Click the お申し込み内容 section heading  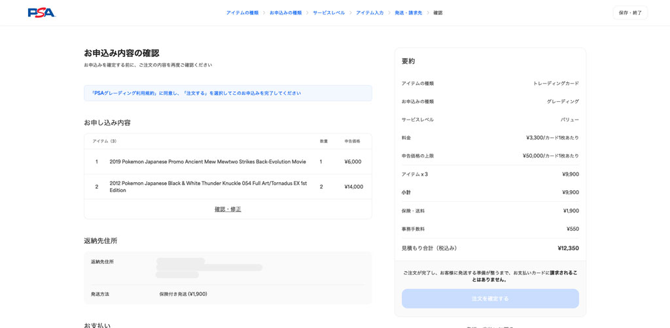coord(107,123)
